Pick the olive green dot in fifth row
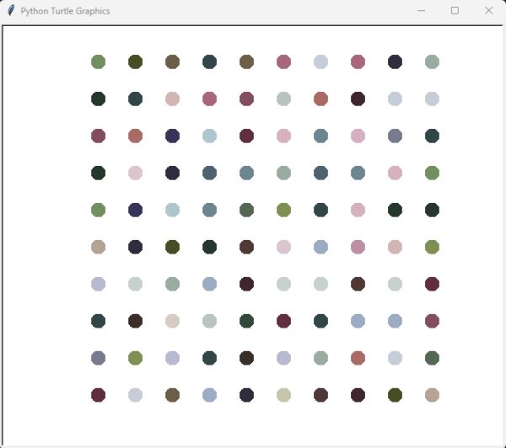 click(x=283, y=210)
